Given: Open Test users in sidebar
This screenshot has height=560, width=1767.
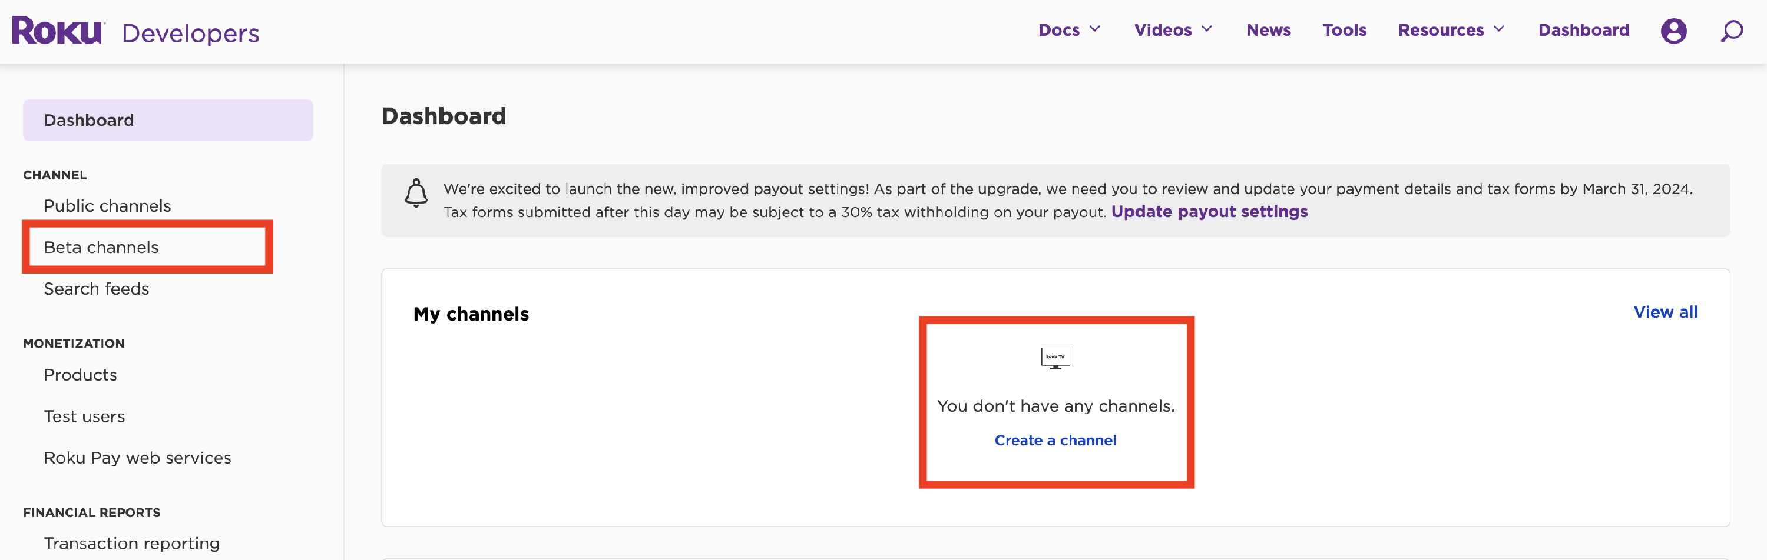Looking at the screenshot, I should 84,416.
